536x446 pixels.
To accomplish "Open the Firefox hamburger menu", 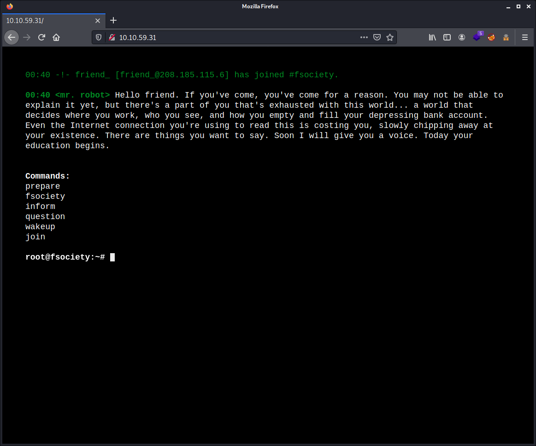I will pyautogui.click(x=525, y=38).
